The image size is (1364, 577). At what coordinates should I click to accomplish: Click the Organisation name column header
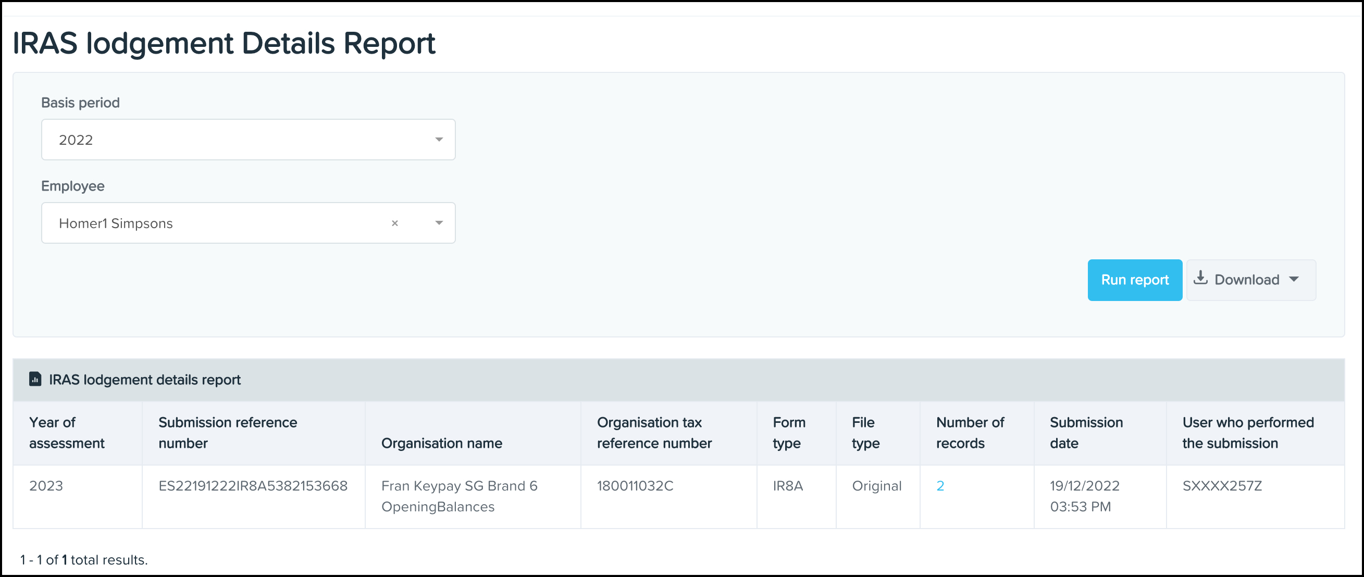point(442,443)
